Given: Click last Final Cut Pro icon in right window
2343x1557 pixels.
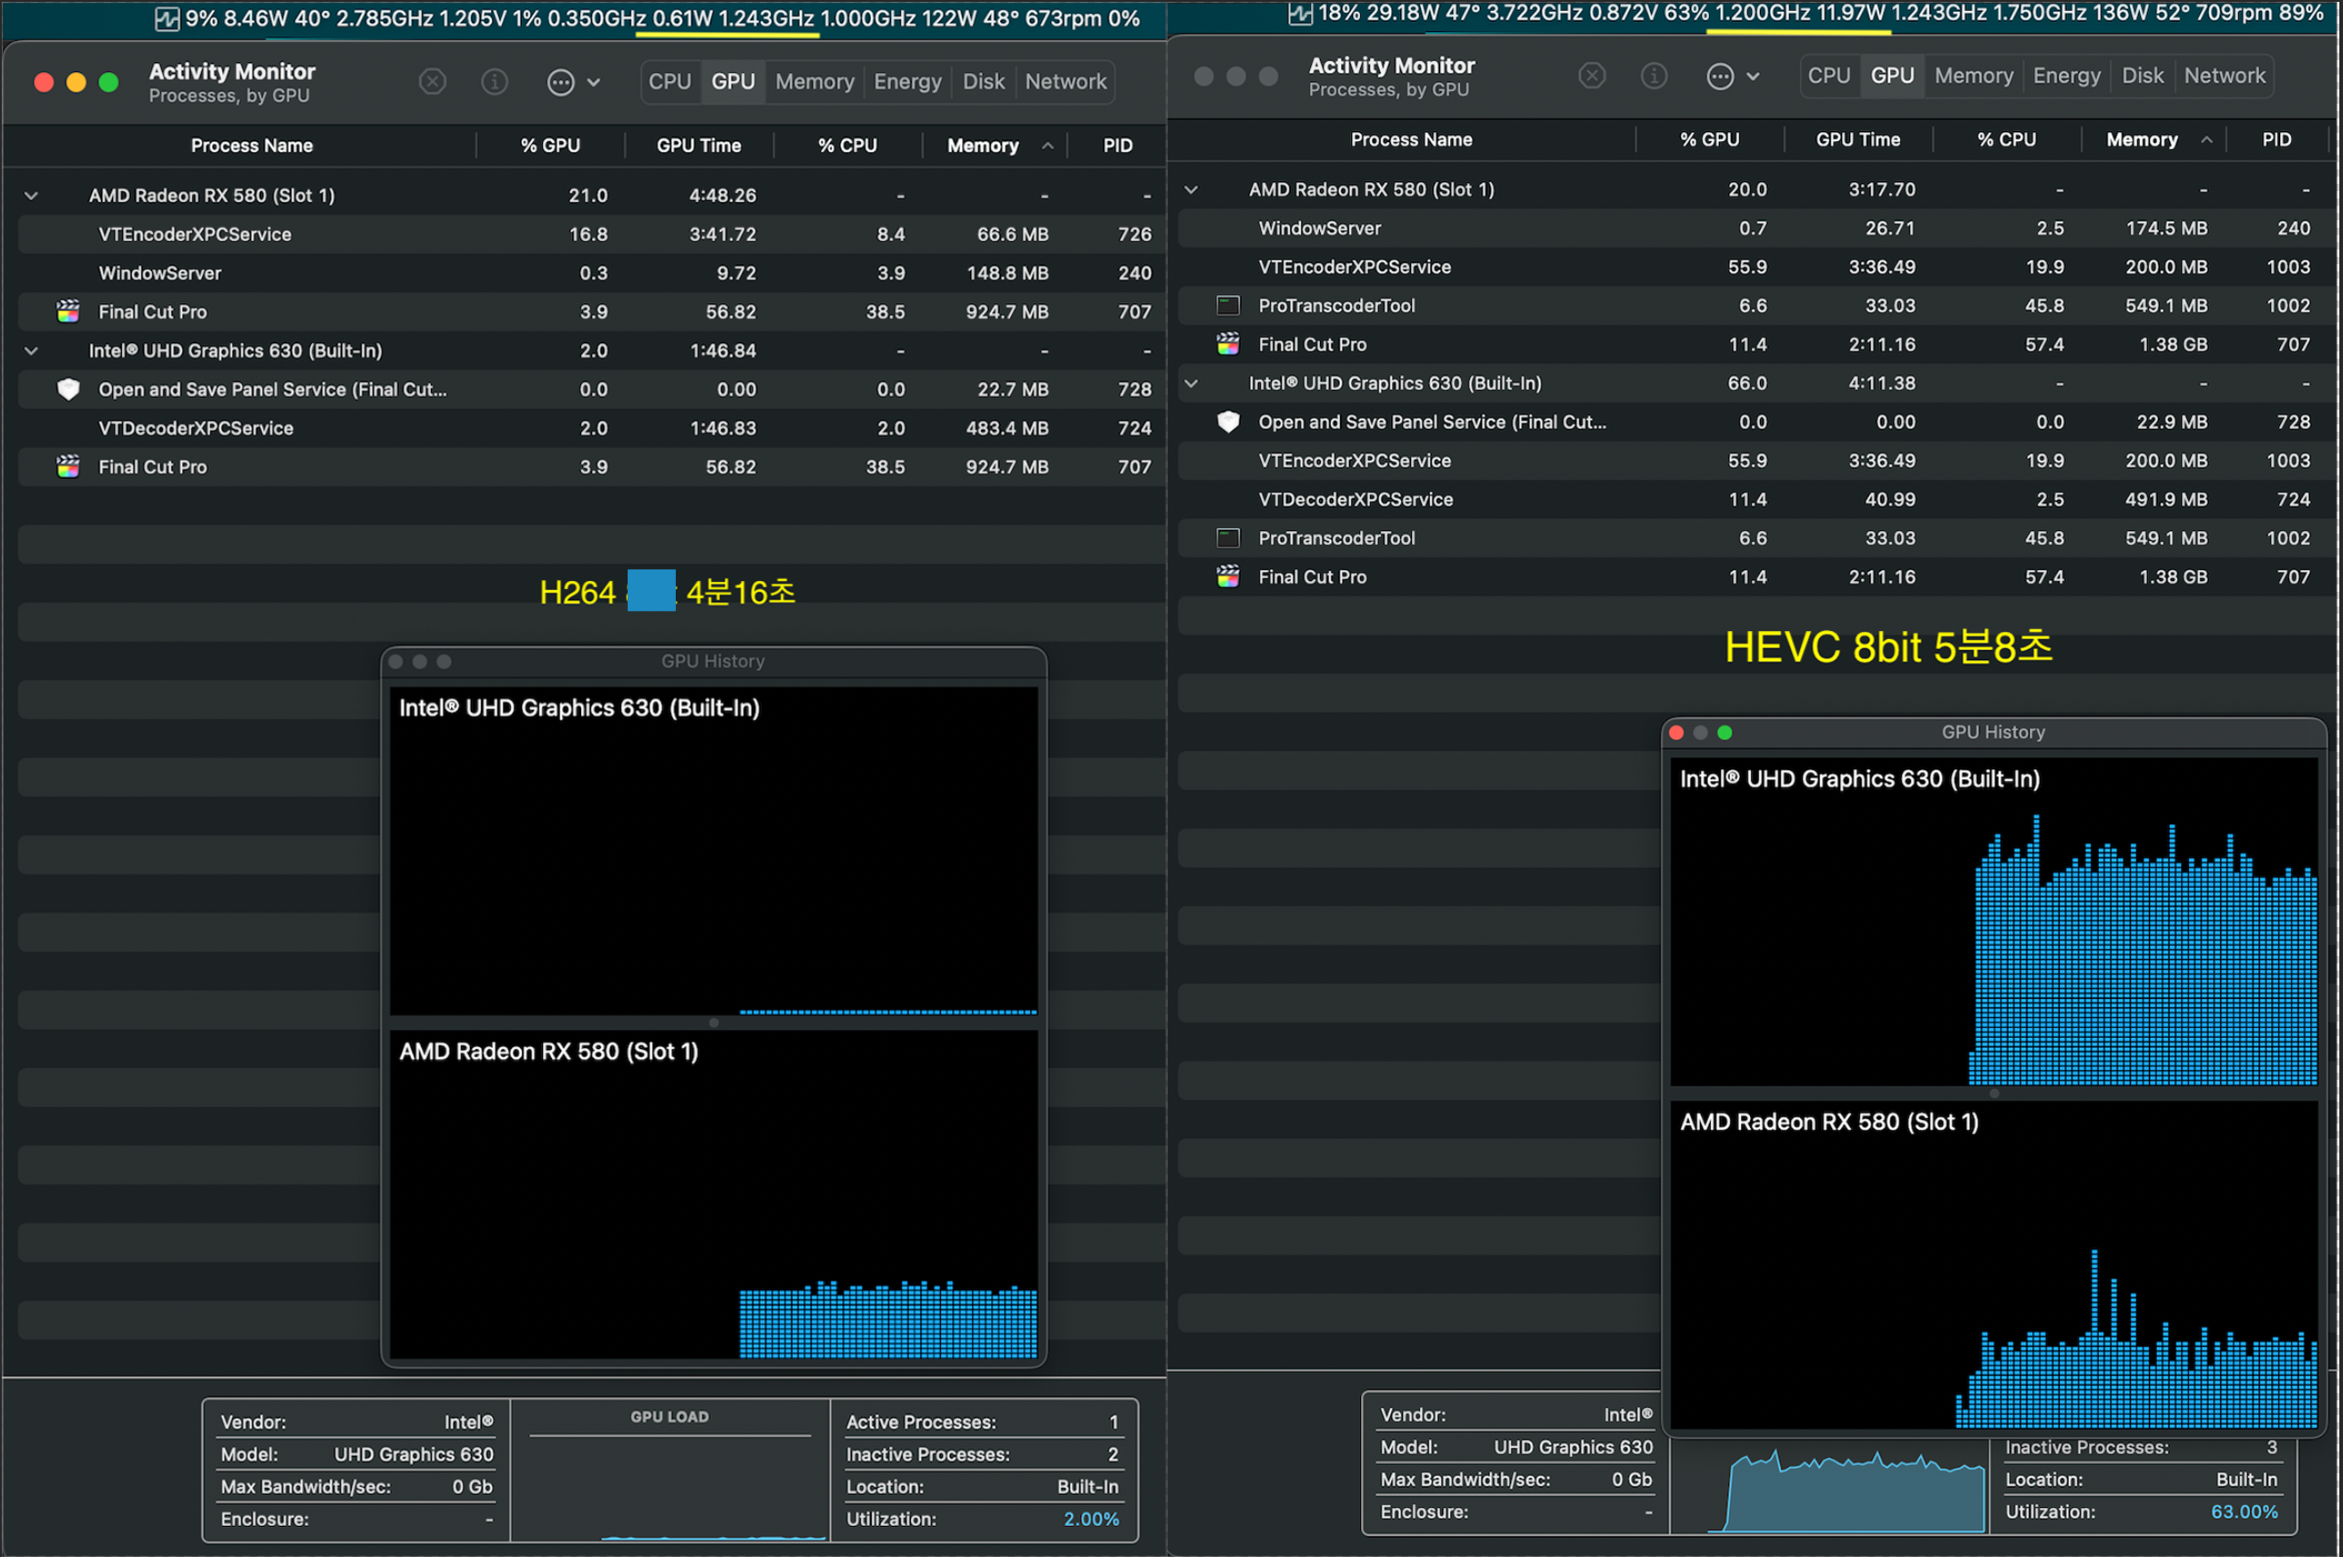Looking at the screenshot, I should (1228, 577).
